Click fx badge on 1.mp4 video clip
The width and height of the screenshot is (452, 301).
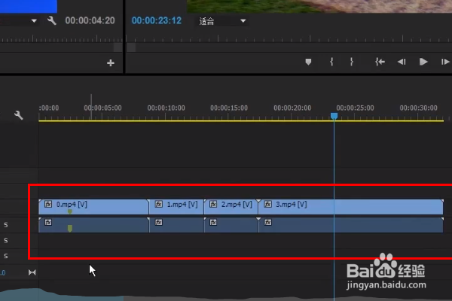158,204
